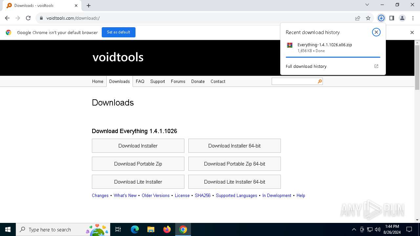Open a new browser tab
Screen dimensions: 420x236
89,5
